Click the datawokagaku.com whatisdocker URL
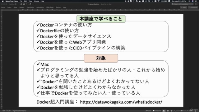The image size is (199, 112). [121, 102]
